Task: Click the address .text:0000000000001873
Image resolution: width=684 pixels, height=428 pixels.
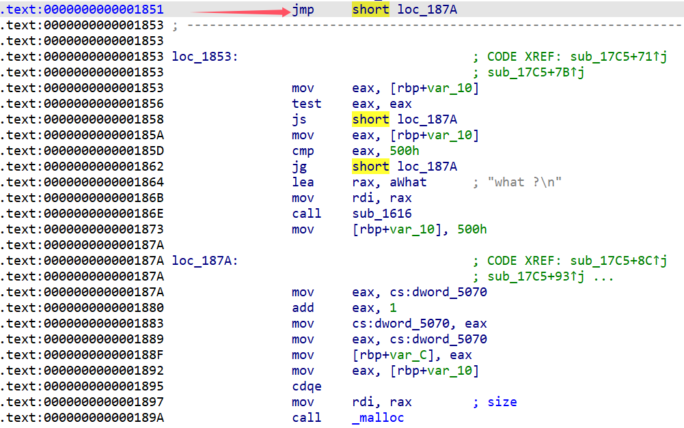Action: [x=82, y=229]
